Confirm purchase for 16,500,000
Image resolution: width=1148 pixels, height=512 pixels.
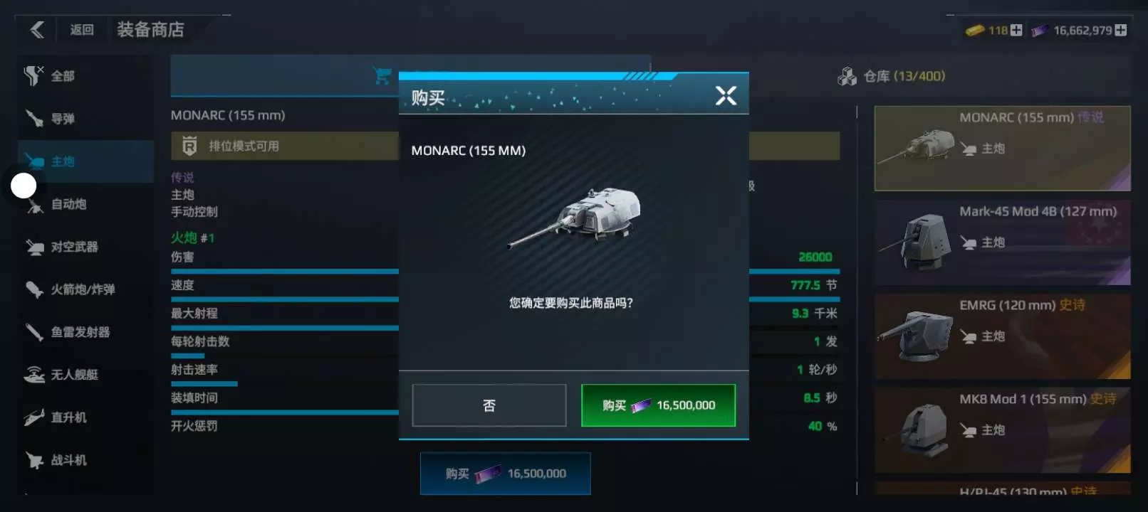pyautogui.click(x=658, y=405)
